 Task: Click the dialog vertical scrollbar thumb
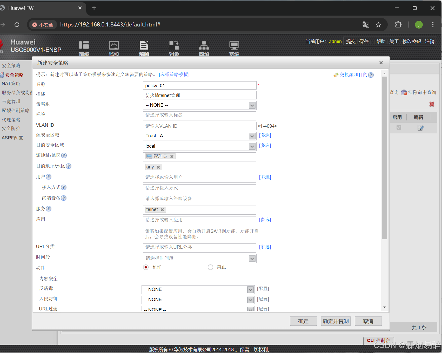384,158
